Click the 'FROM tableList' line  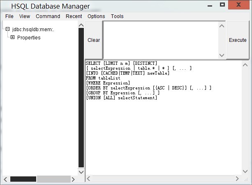coord(103,78)
